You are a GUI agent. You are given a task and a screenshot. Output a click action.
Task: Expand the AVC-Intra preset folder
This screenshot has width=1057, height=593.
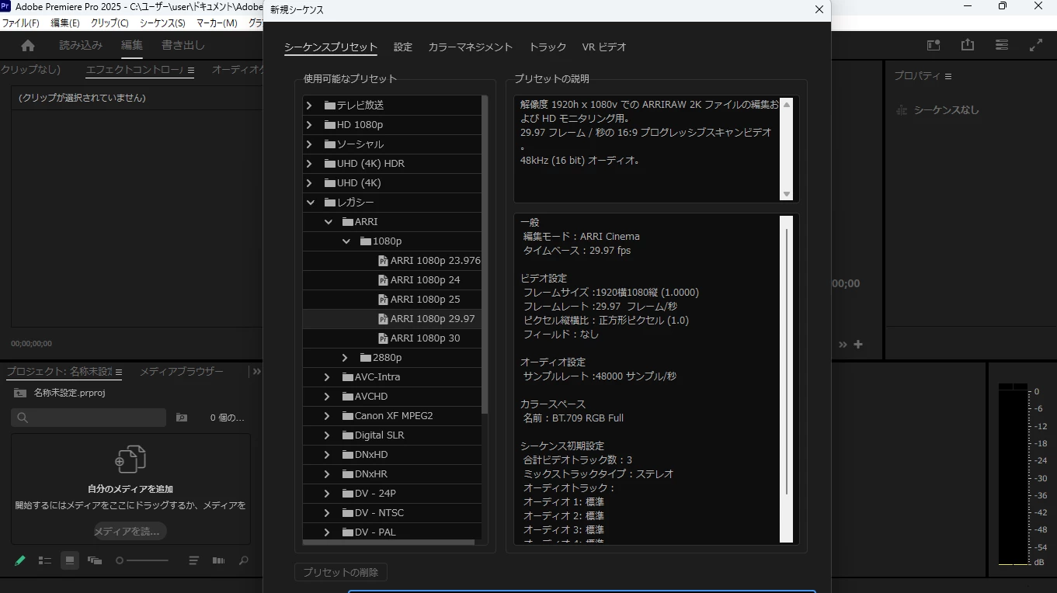[x=327, y=377]
